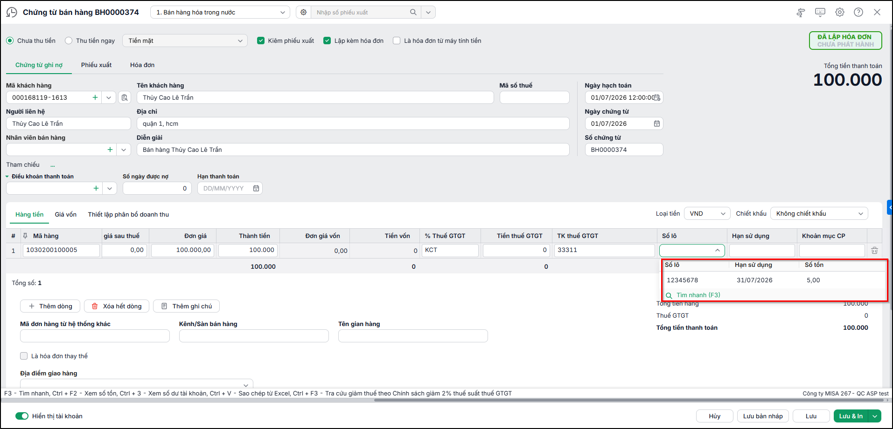Switch to Giá vốn tab

[x=66, y=214]
